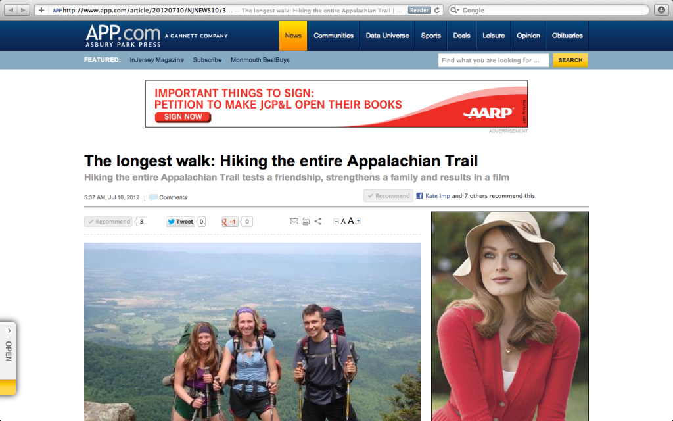Click the Google +1 count bubble
Screen dimensions: 673x421
click(x=247, y=222)
